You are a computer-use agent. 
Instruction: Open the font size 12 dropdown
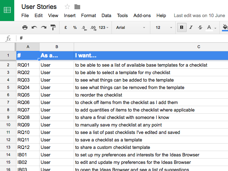pos(164,27)
